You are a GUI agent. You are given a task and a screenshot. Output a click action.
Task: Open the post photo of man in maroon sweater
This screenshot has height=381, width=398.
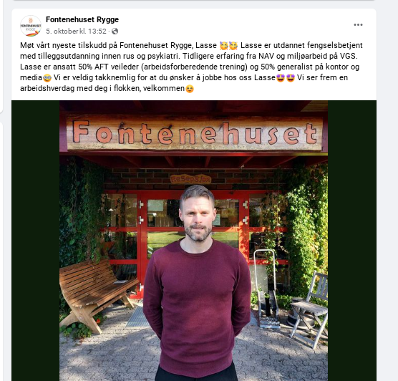pyautogui.click(x=194, y=241)
